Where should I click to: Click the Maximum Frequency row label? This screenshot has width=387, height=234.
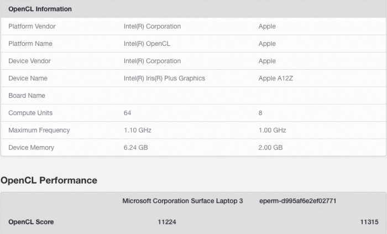(x=39, y=131)
